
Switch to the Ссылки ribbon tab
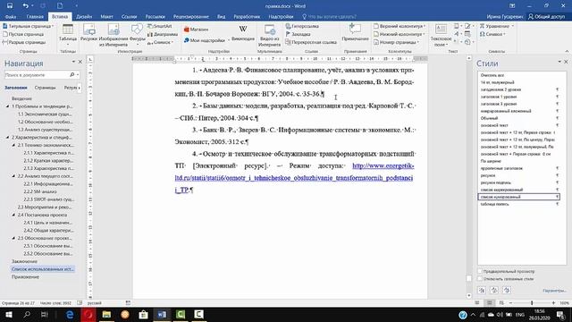(129, 17)
